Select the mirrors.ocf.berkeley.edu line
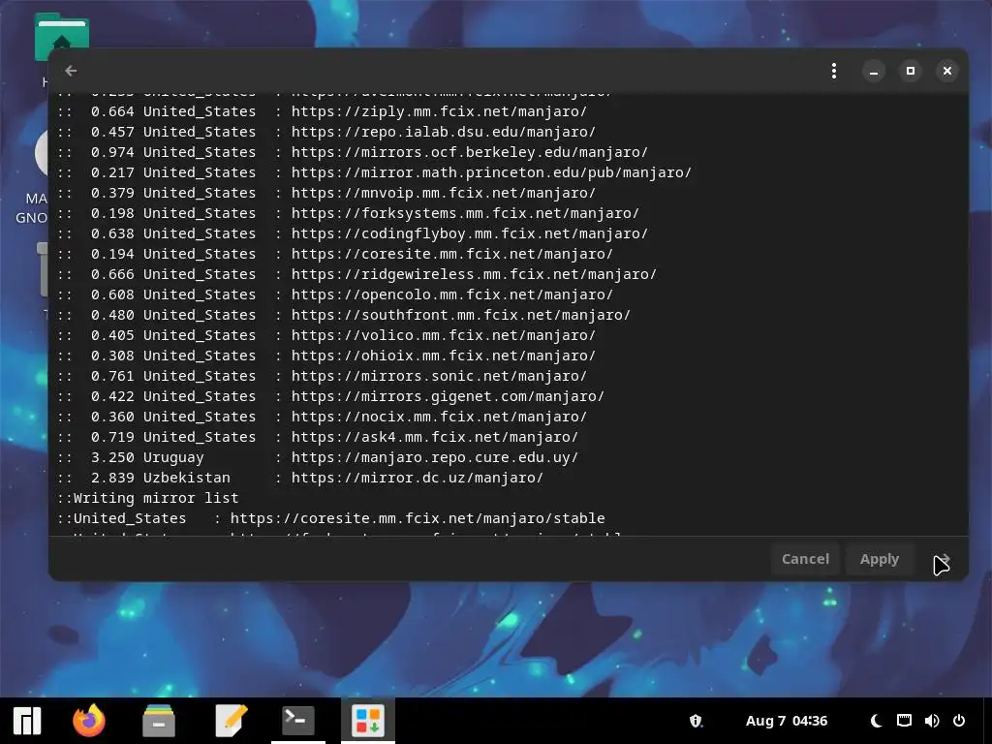 353,152
